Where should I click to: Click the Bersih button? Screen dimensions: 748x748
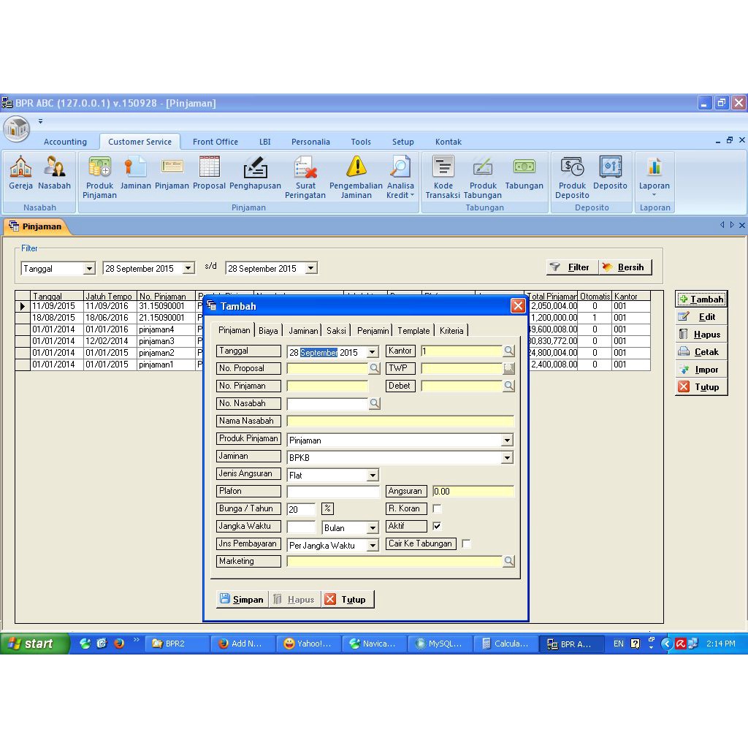click(625, 267)
